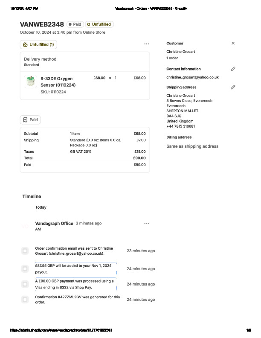Open the Christine Grosart customer profile
This screenshot has height=338, width=261.
coord(180,52)
